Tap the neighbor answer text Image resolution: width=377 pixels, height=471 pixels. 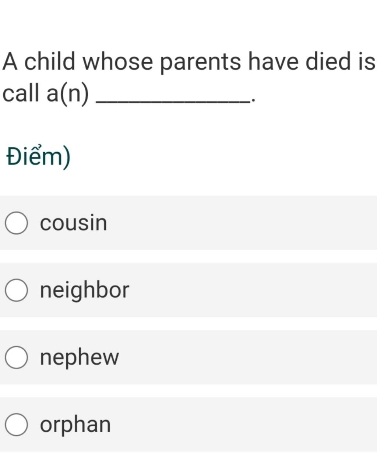(x=85, y=290)
